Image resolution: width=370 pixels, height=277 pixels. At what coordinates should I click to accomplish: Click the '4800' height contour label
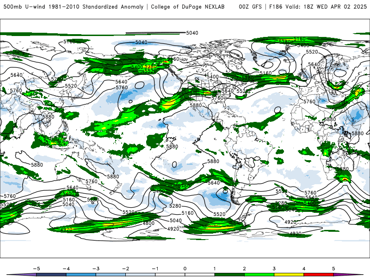[x=148, y=223]
